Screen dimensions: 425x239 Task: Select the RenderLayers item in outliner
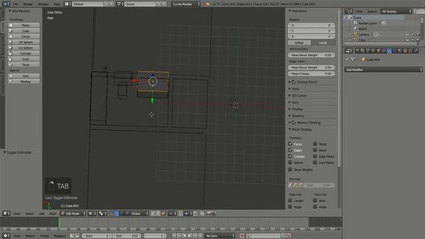tap(367, 23)
